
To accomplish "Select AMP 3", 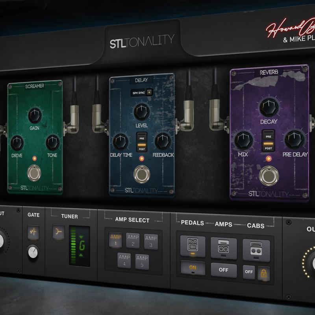I will 151,242.
